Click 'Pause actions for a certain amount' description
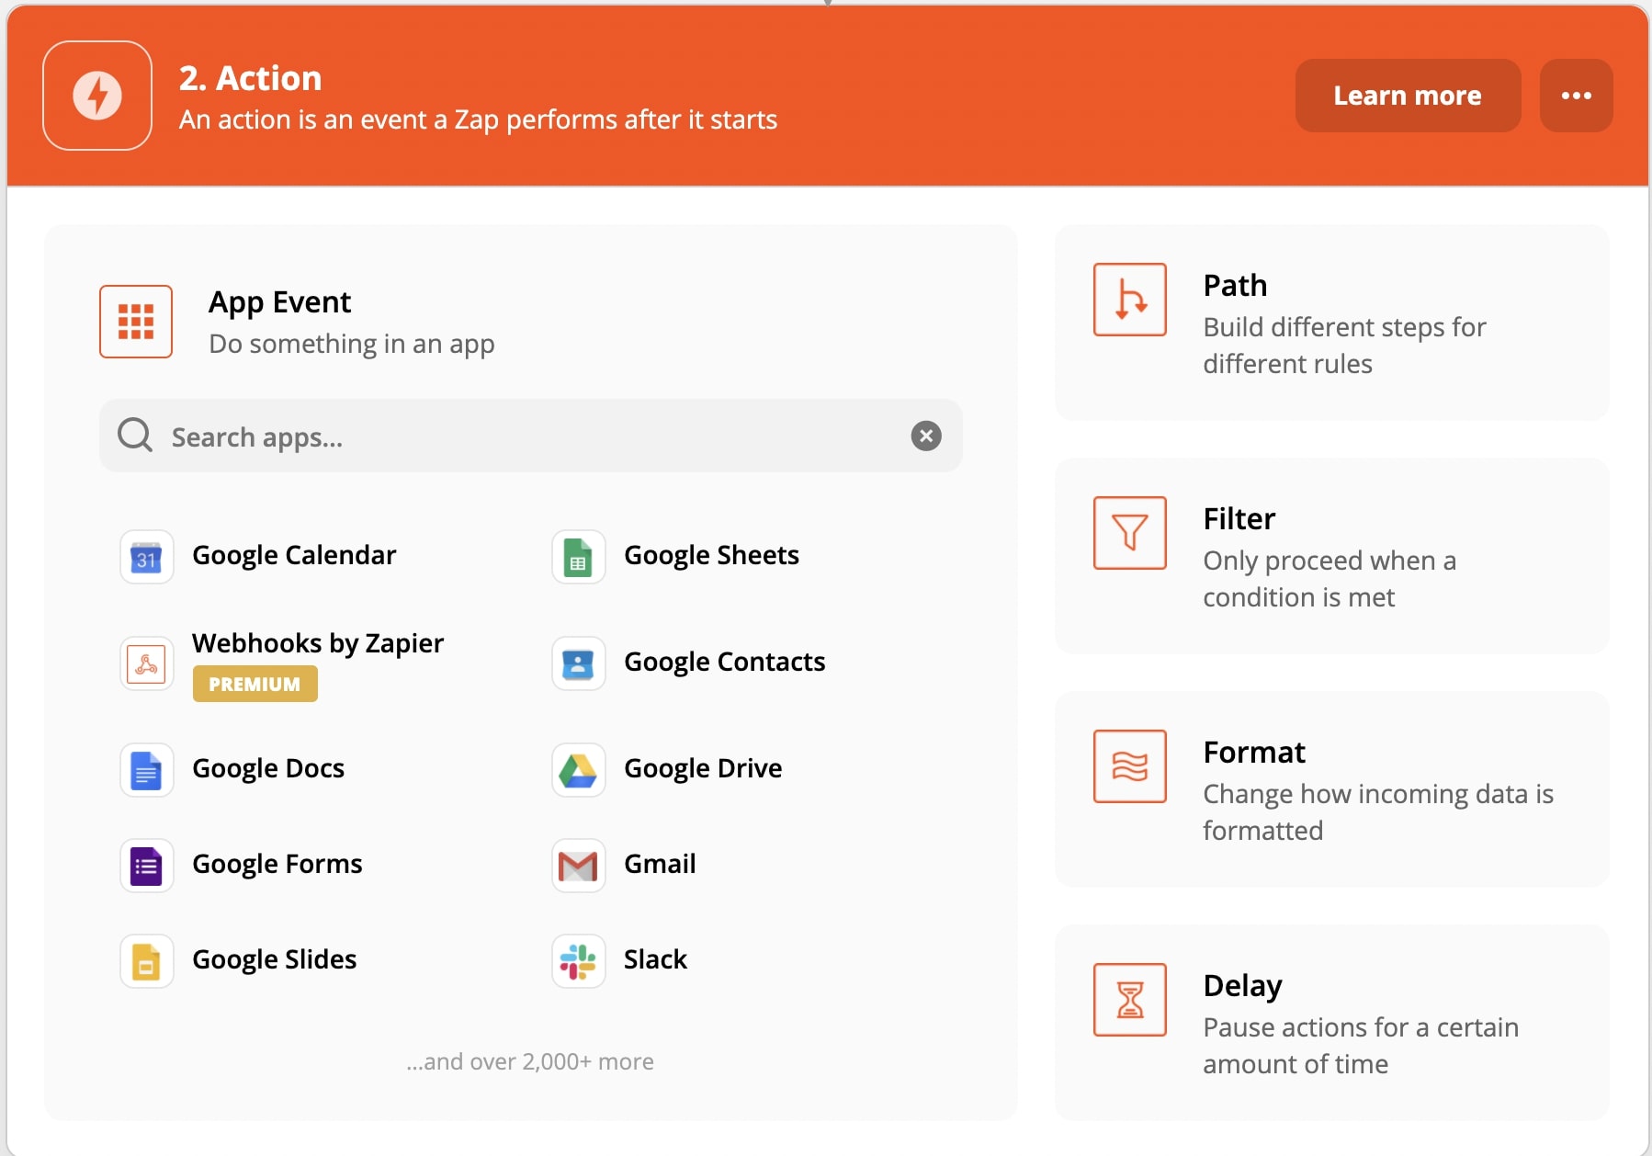Viewport: 1652px width, 1156px height. 1361,1046
